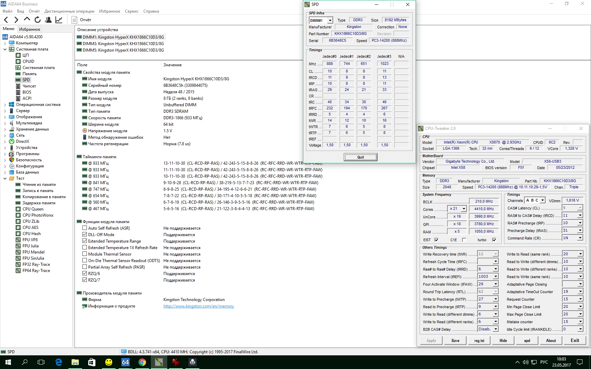Viewport: 591px width, 369px height.
Task: Open the Сервис menu
Action: tap(132, 11)
